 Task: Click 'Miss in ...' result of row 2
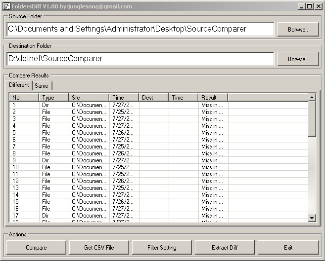coord(212,112)
